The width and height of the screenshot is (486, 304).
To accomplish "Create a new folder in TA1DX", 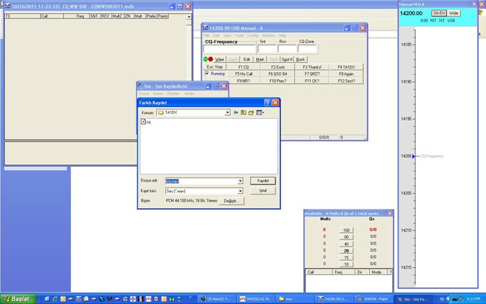I will click(x=251, y=112).
